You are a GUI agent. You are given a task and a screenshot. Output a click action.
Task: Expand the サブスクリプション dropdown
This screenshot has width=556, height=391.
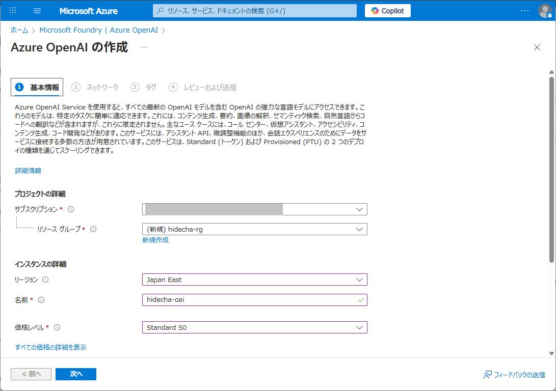pyautogui.click(x=255, y=209)
